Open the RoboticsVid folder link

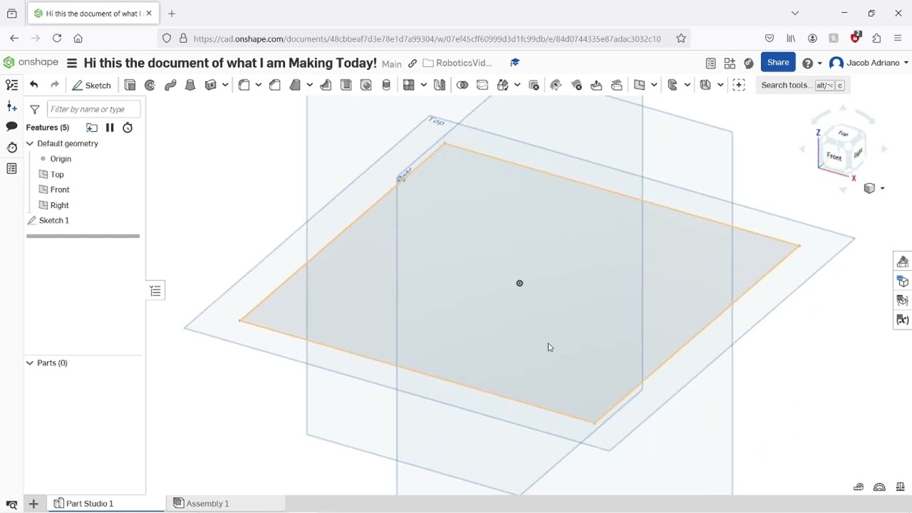(457, 63)
